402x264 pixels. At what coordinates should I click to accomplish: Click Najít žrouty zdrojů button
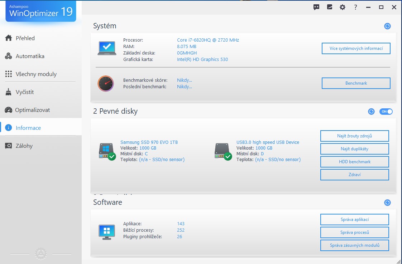coord(355,136)
